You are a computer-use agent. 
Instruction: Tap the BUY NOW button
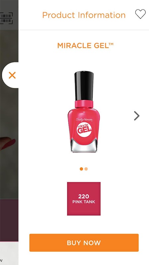tap(84, 243)
